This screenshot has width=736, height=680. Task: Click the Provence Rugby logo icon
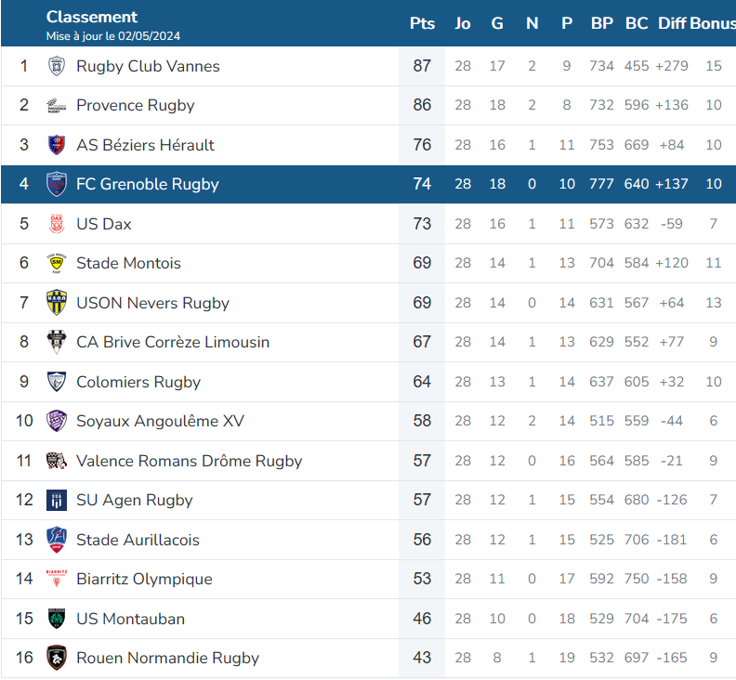coord(57,105)
